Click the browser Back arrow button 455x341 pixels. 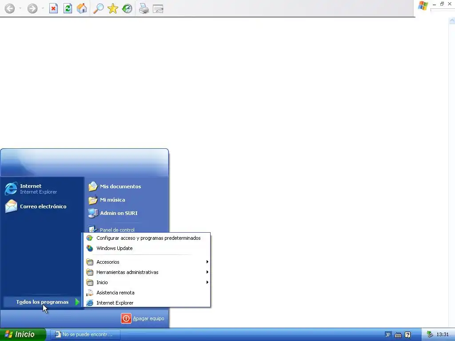point(10,8)
